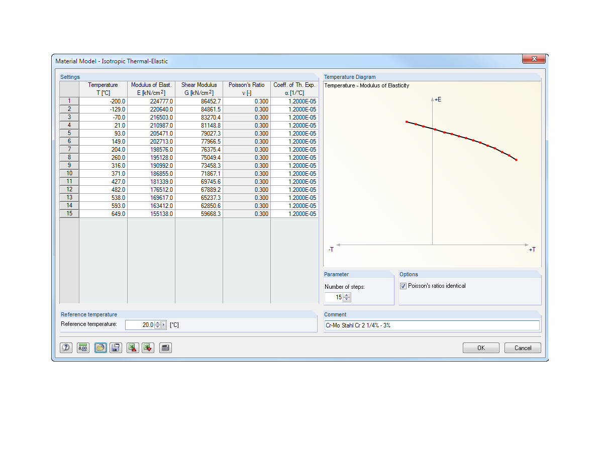Screen dimensions: 603x452
Task: Decrease the Number of steps value
Action: click(x=347, y=299)
